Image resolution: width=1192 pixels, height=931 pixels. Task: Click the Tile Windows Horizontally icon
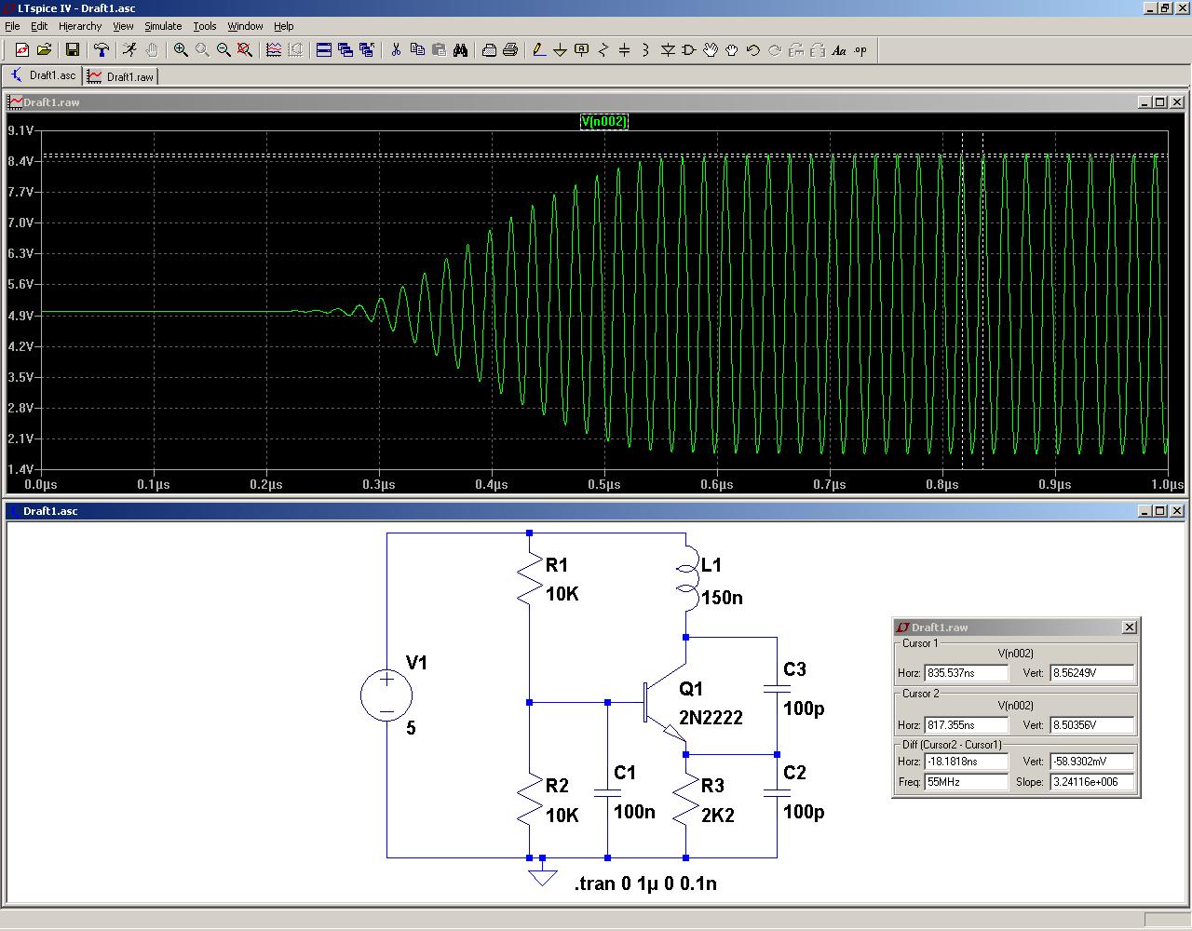pos(324,50)
